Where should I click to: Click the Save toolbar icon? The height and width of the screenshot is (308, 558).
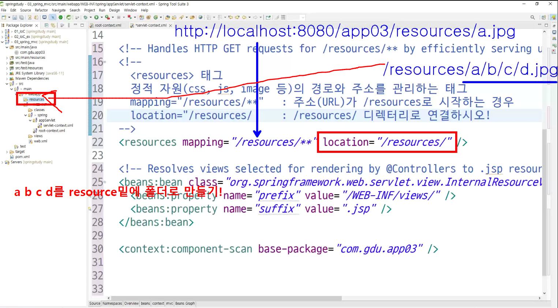15,17
